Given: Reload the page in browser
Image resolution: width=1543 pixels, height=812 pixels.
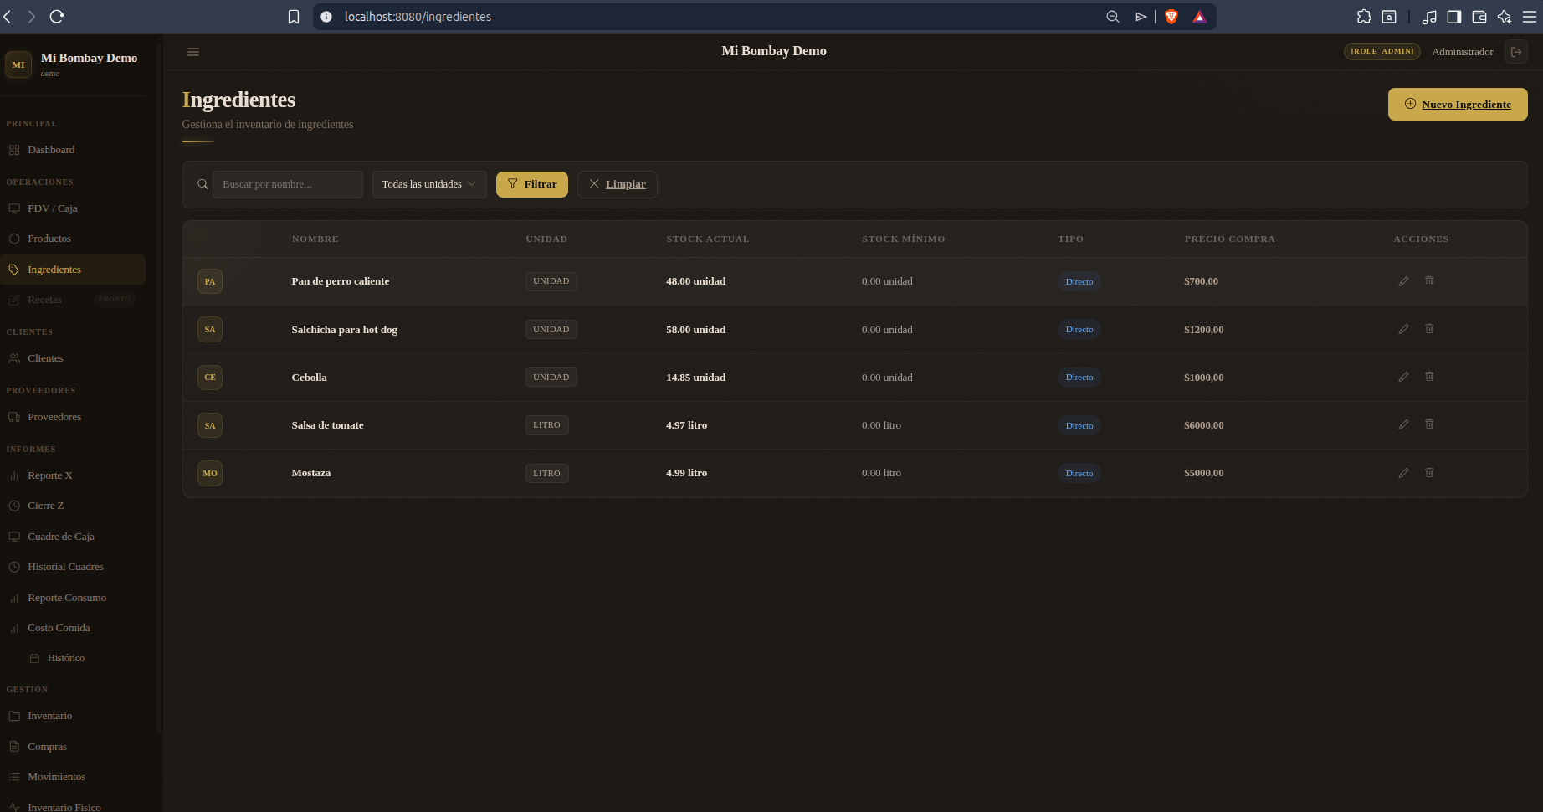Looking at the screenshot, I should (x=57, y=17).
